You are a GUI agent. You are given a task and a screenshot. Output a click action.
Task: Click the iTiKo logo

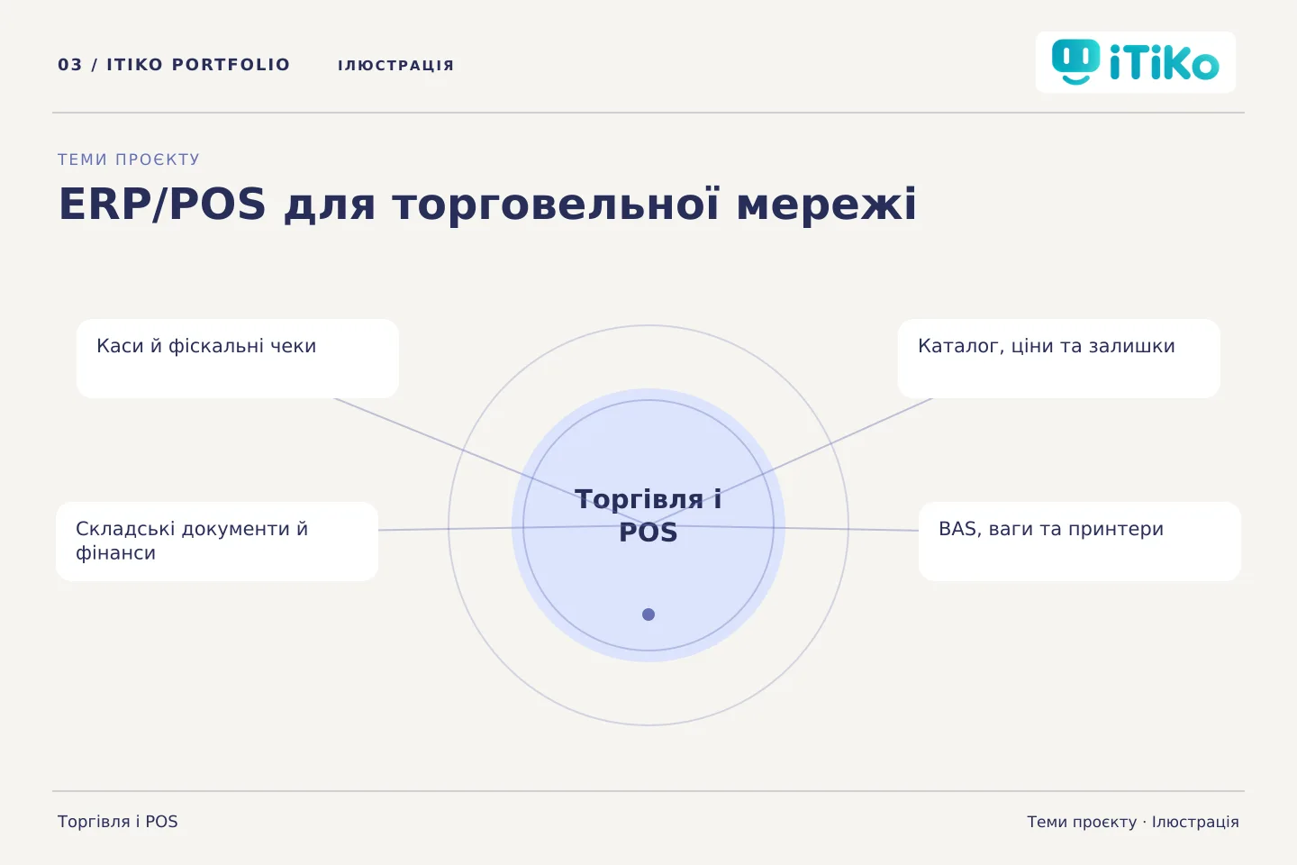pos(1136,62)
